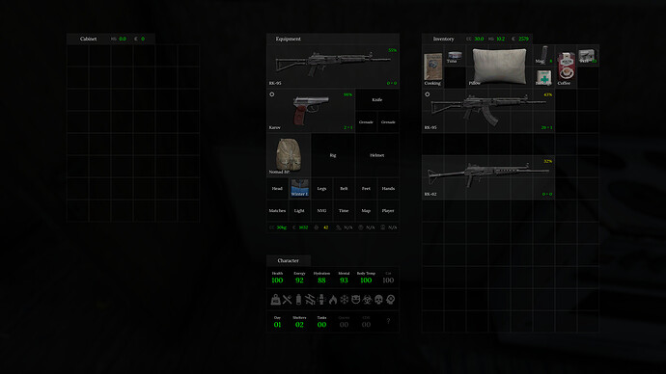
Task: Open the Character panel tab
Action: point(289,260)
